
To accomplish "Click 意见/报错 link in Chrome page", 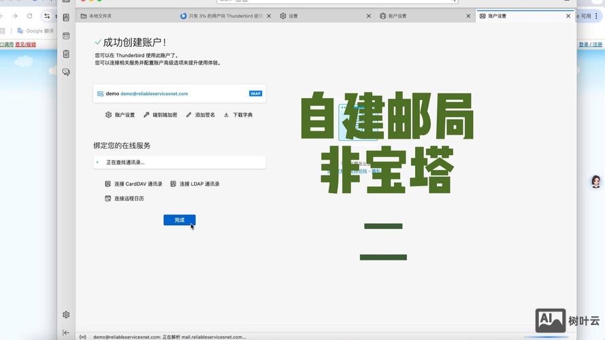I will 25,44.
